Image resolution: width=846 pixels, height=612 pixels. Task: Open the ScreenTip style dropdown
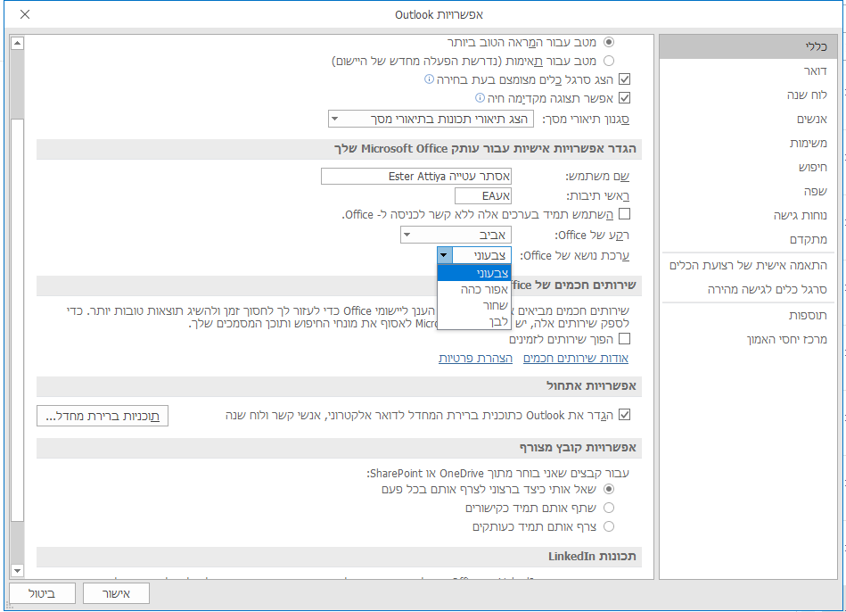pos(431,119)
